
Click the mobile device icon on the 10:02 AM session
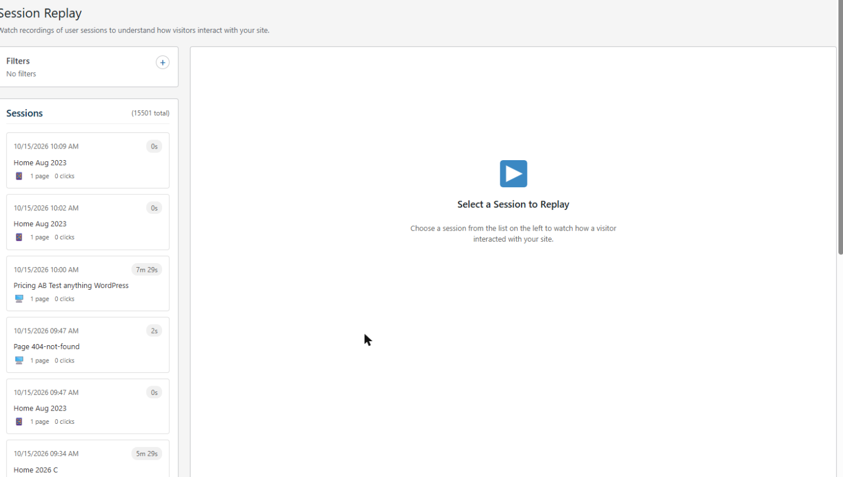coord(19,237)
